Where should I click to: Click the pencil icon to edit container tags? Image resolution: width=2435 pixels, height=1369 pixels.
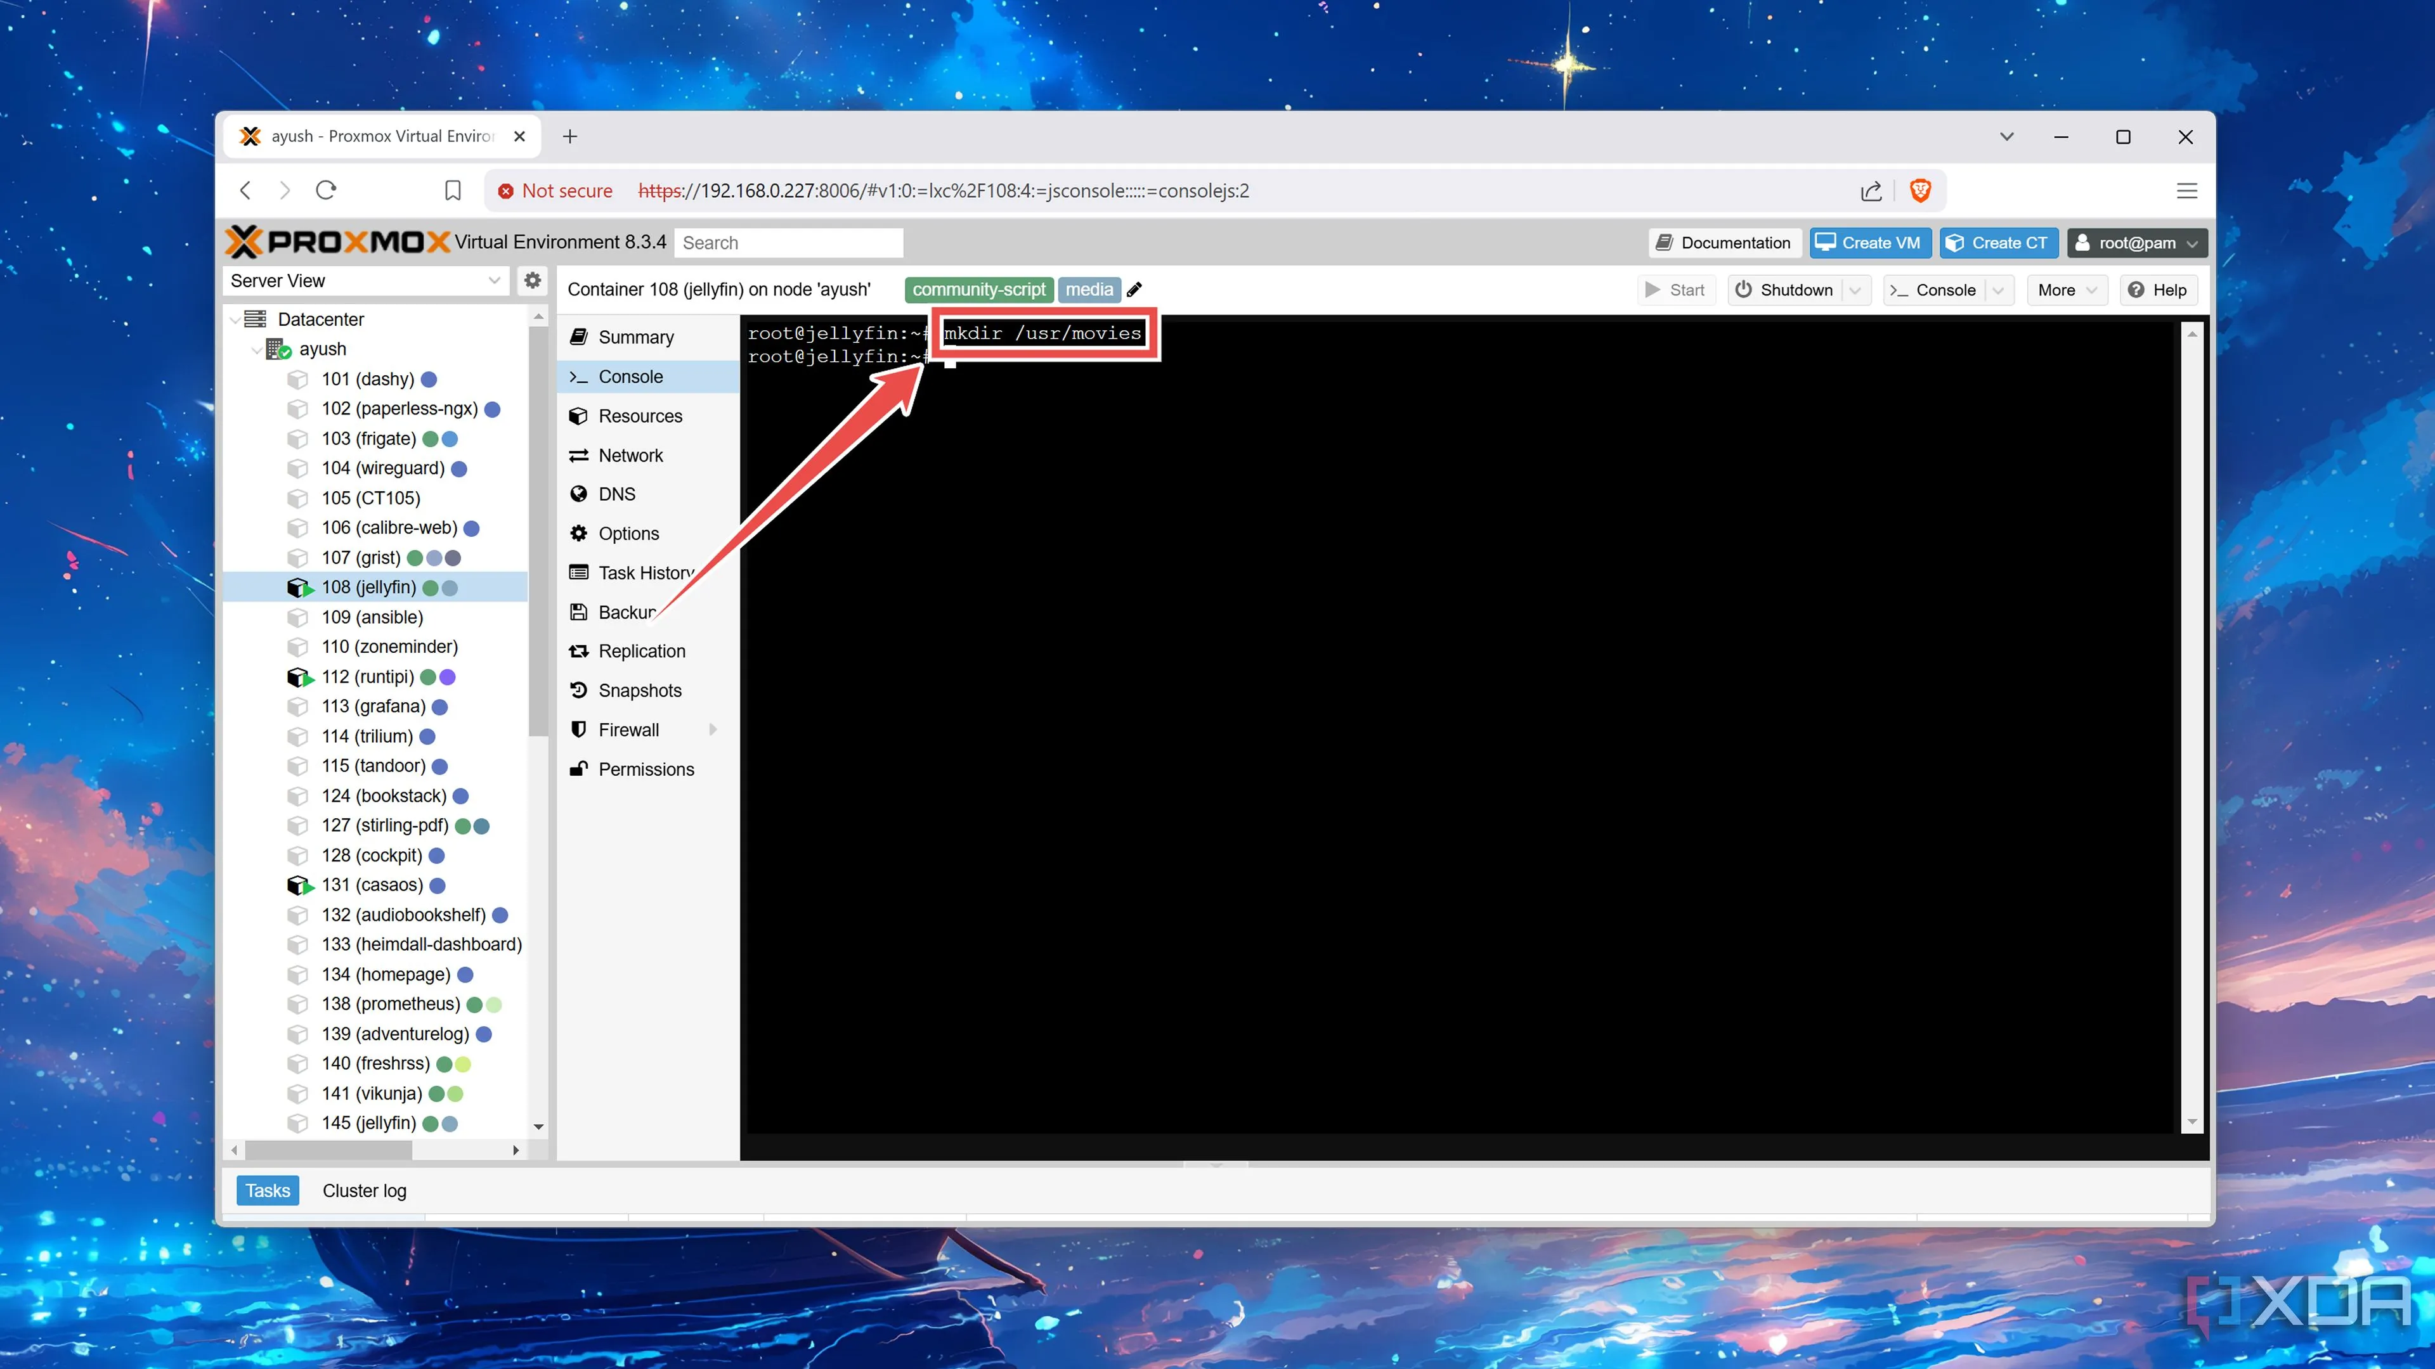(1134, 290)
